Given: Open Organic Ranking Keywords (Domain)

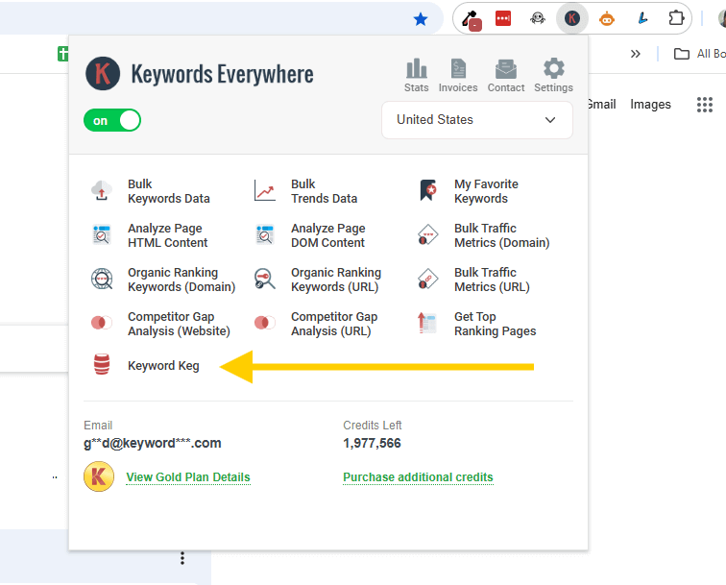Looking at the screenshot, I should pos(181,280).
